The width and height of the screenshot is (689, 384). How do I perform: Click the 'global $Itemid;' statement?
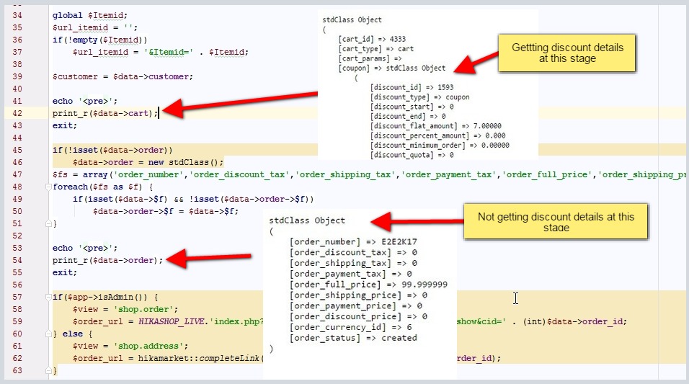pyautogui.click(x=89, y=15)
